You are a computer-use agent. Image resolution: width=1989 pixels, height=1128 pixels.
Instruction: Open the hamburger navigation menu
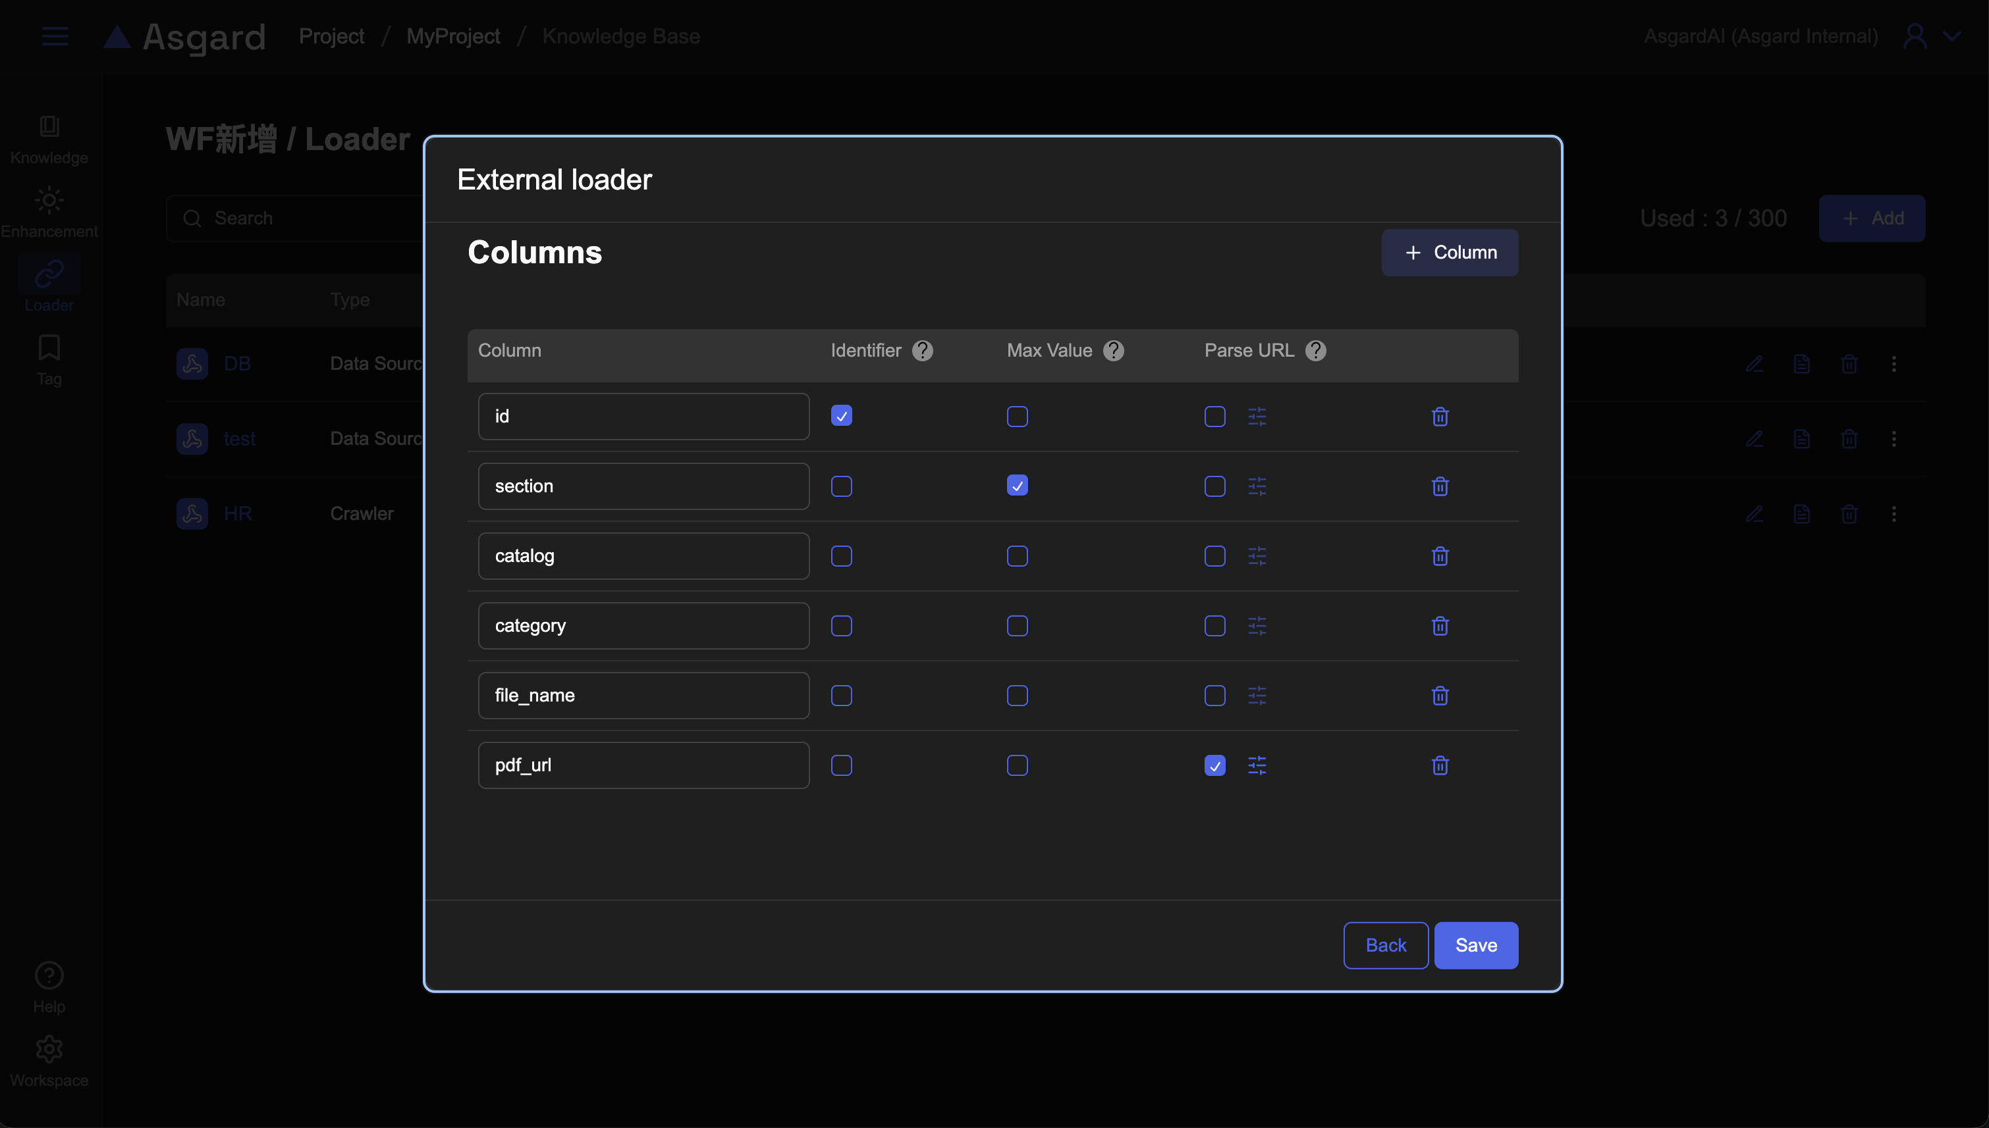pyautogui.click(x=55, y=36)
